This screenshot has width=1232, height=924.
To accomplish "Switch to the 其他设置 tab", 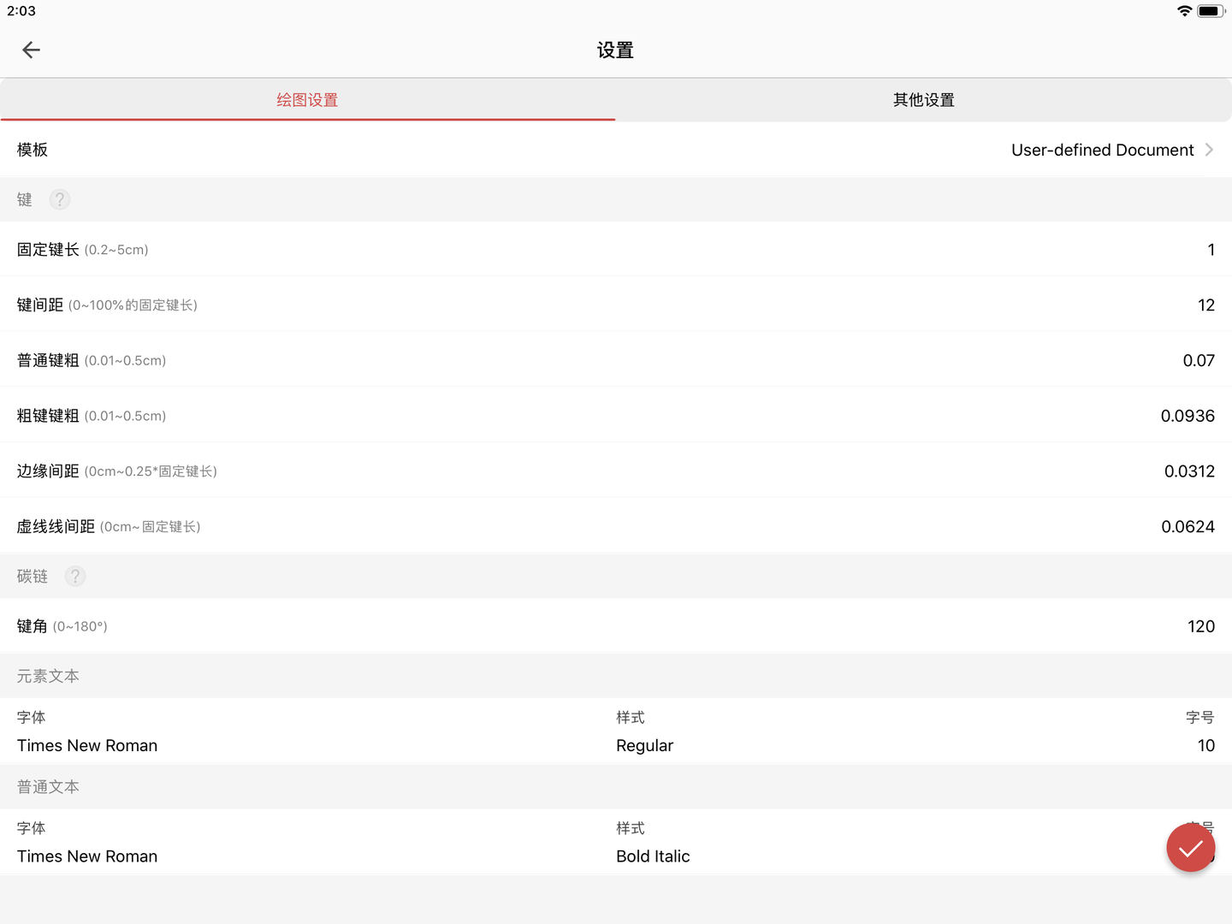I will tap(923, 99).
